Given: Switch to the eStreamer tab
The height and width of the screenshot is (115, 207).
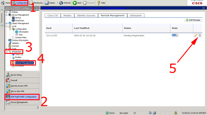Looking at the screenshot, I should coord(136,15).
